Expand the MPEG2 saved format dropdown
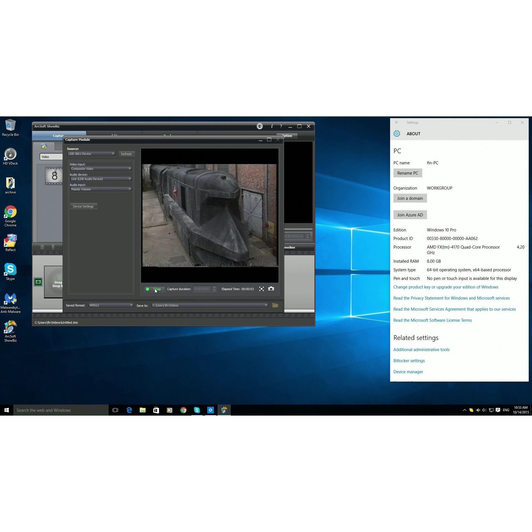Image resolution: width=532 pixels, height=532 pixels. pos(111,305)
